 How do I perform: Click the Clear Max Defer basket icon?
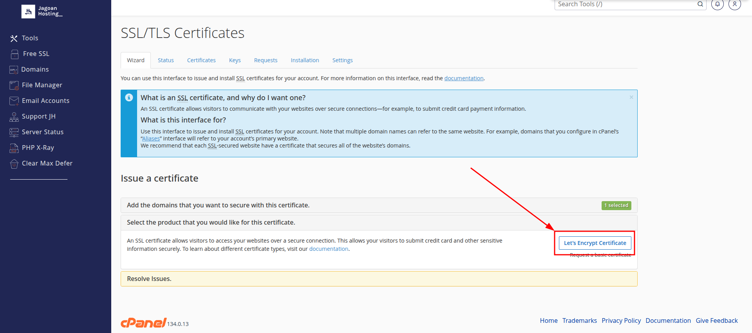[14, 164]
